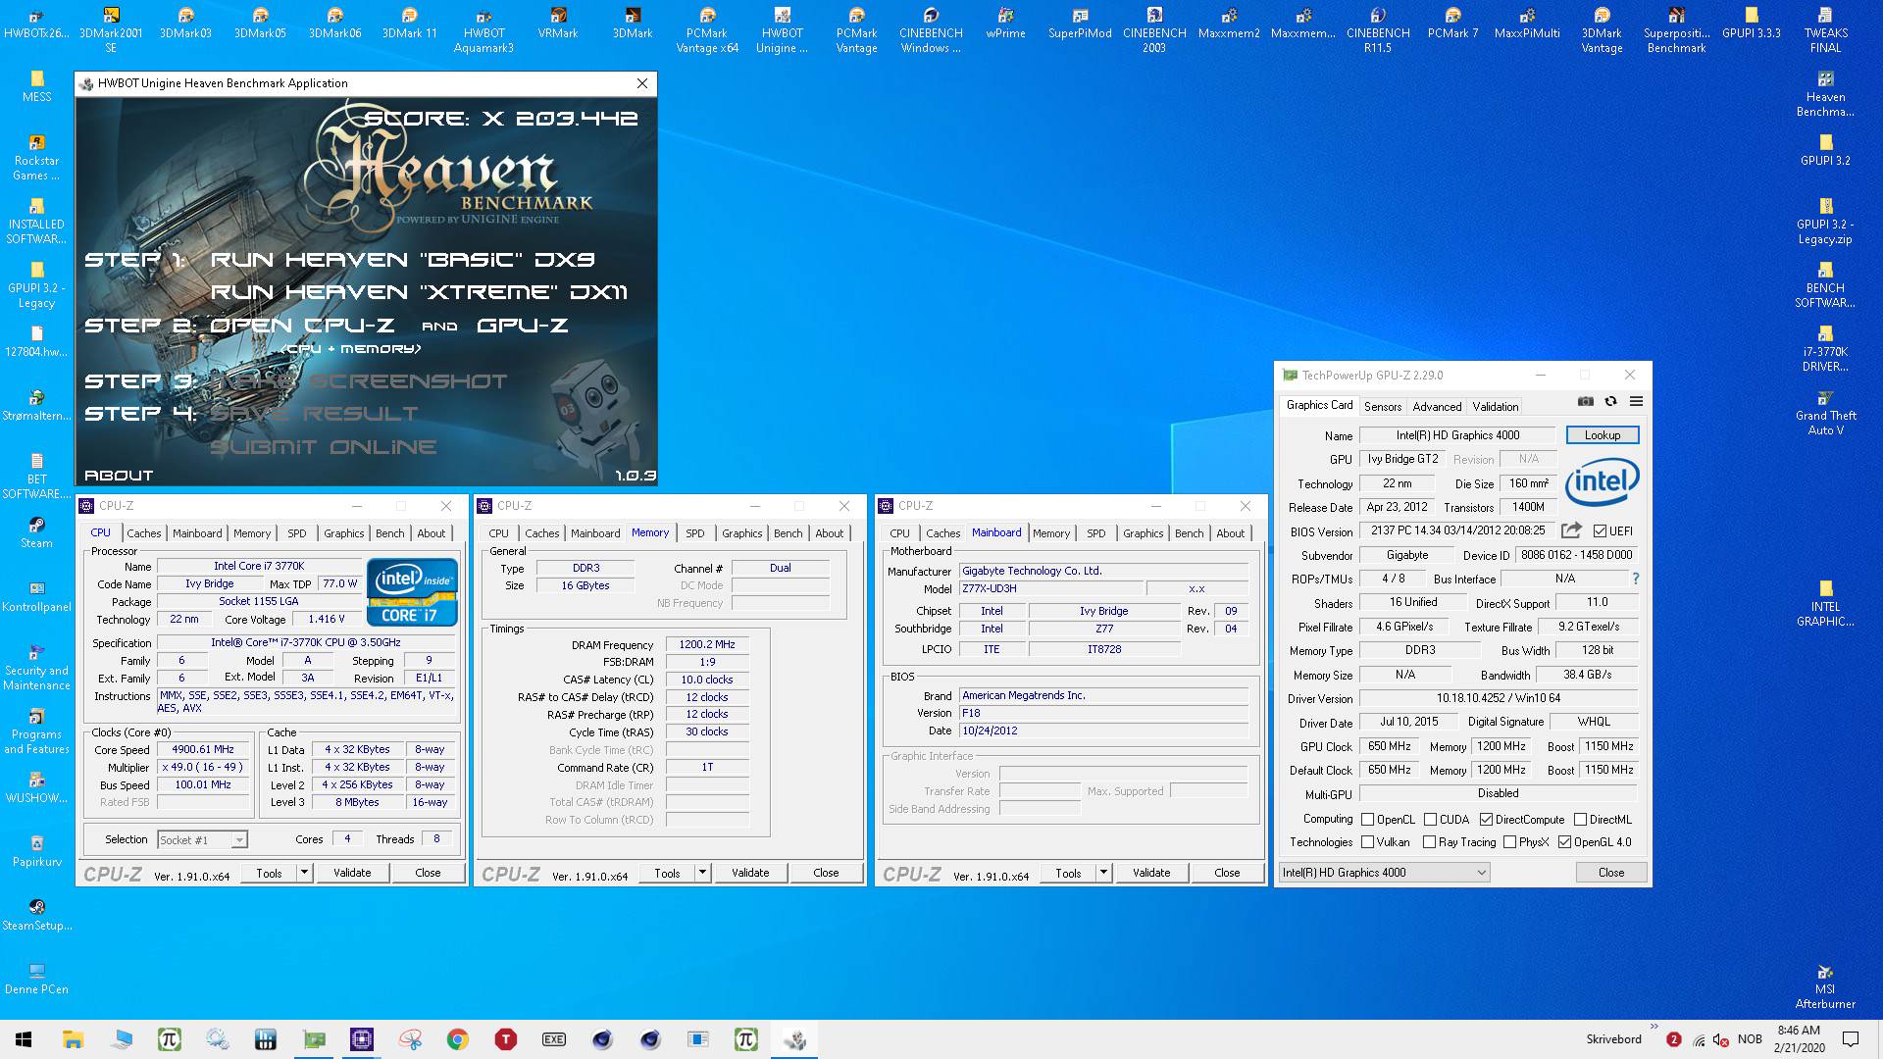Switch to Caches tab in first CPU-Z window

pos(143,533)
